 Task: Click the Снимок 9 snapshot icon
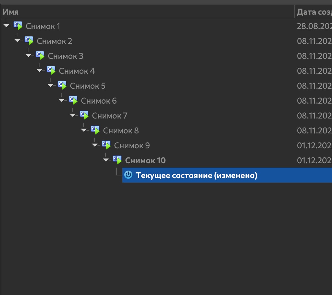point(106,145)
